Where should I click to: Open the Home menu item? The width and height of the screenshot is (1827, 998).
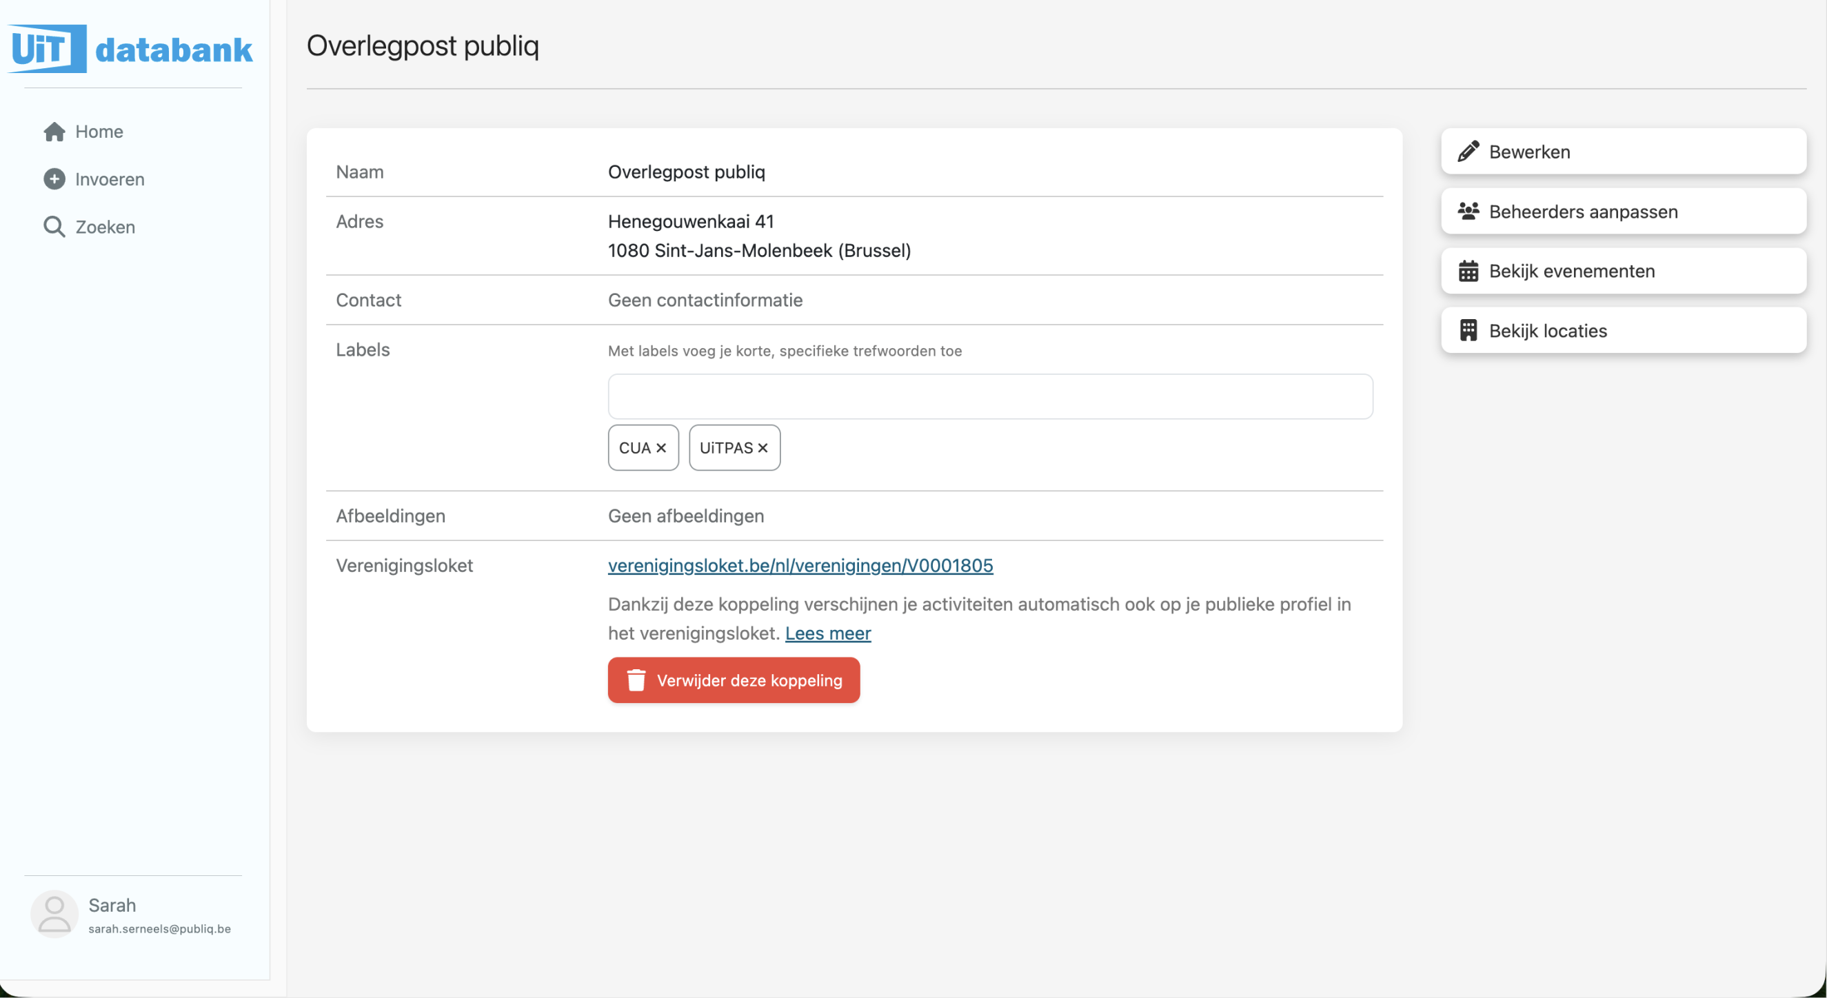(99, 132)
